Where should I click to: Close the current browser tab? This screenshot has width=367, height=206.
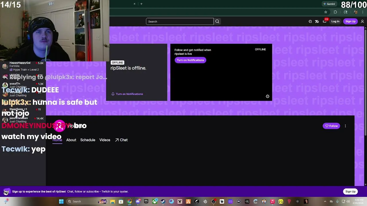(x=134, y=4)
